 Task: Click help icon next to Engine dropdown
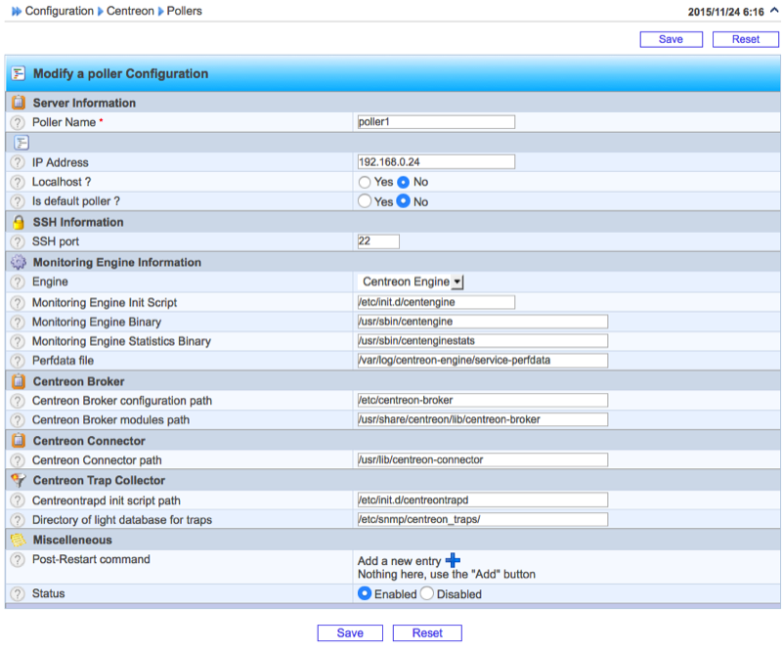click(18, 282)
